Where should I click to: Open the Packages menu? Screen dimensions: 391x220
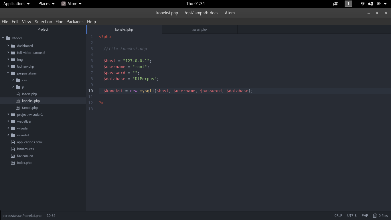[x=75, y=22]
